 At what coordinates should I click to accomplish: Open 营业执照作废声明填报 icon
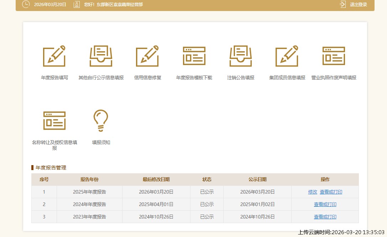[x=334, y=56]
